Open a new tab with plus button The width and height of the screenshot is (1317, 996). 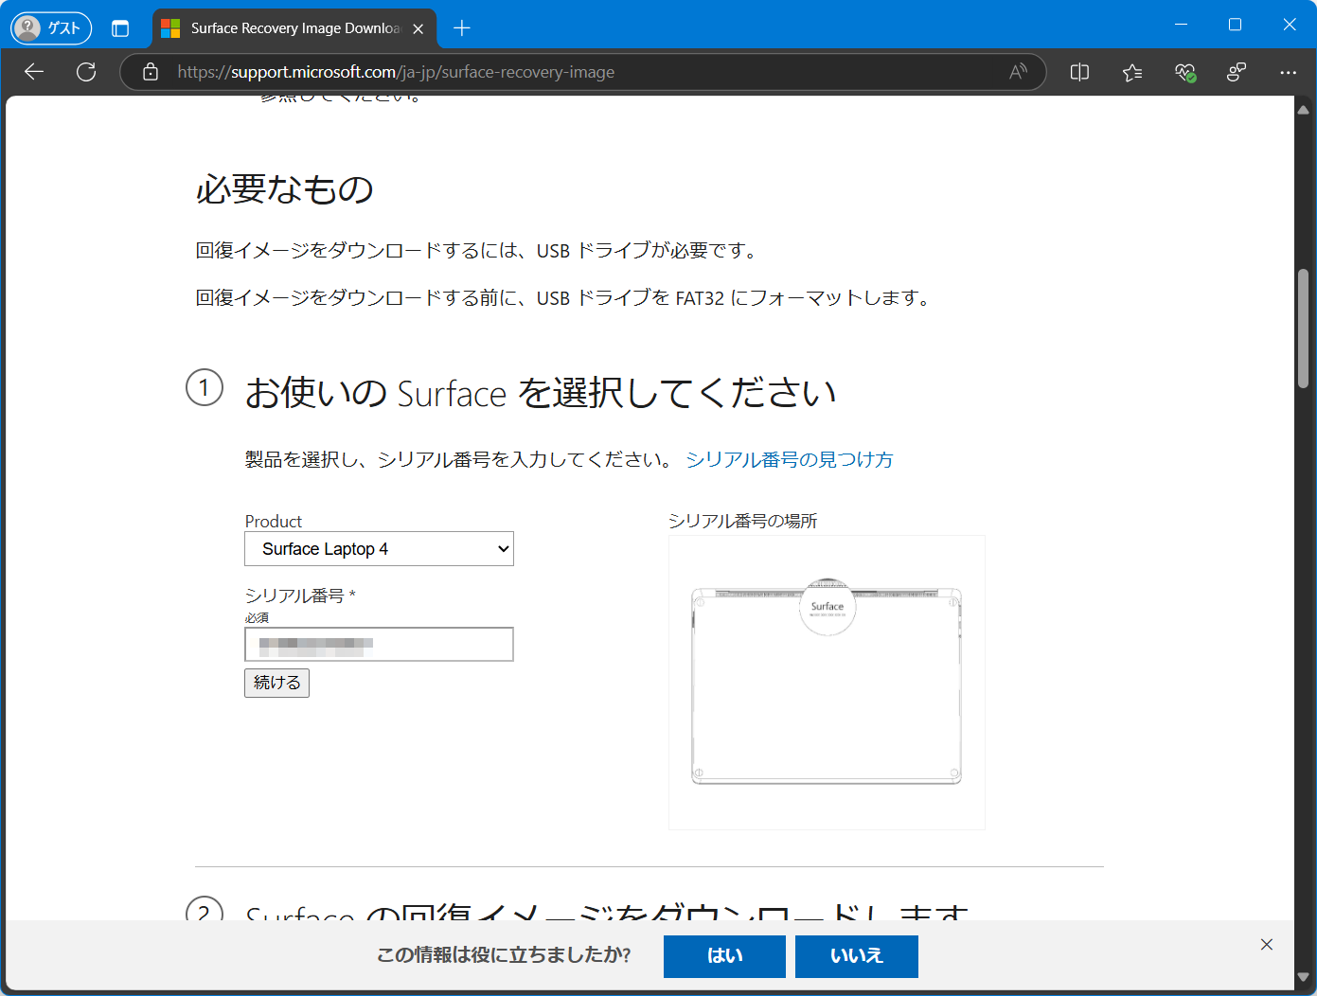tap(462, 28)
